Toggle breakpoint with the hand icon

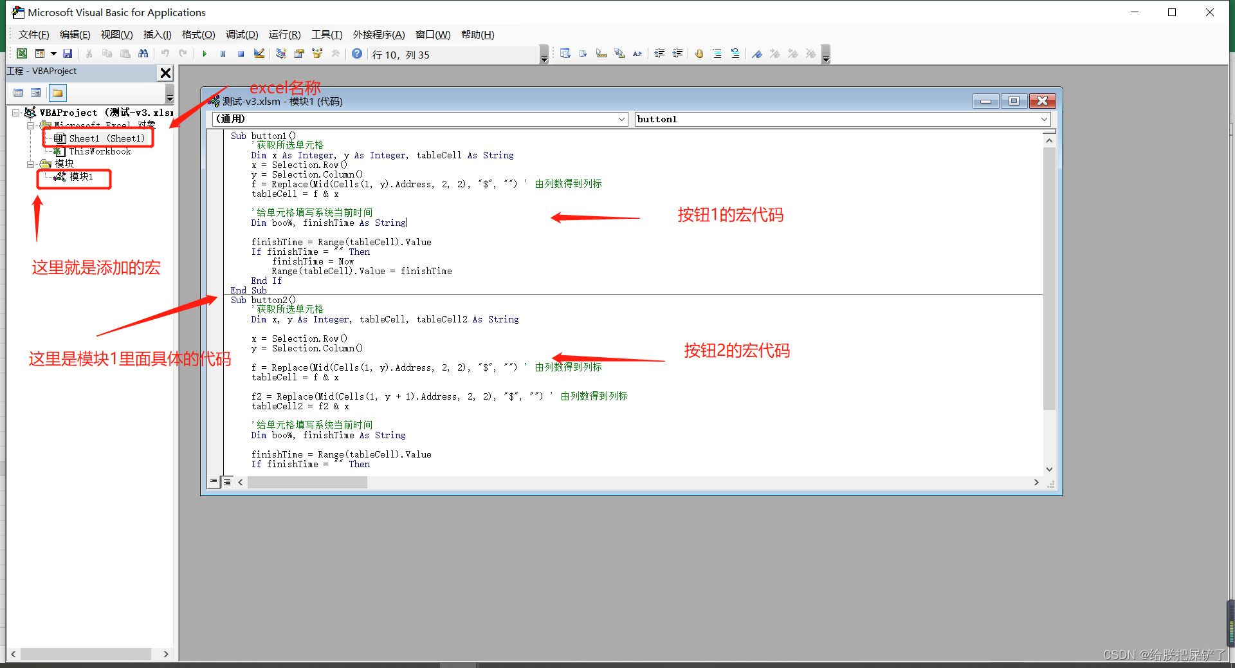pos(699,54)
